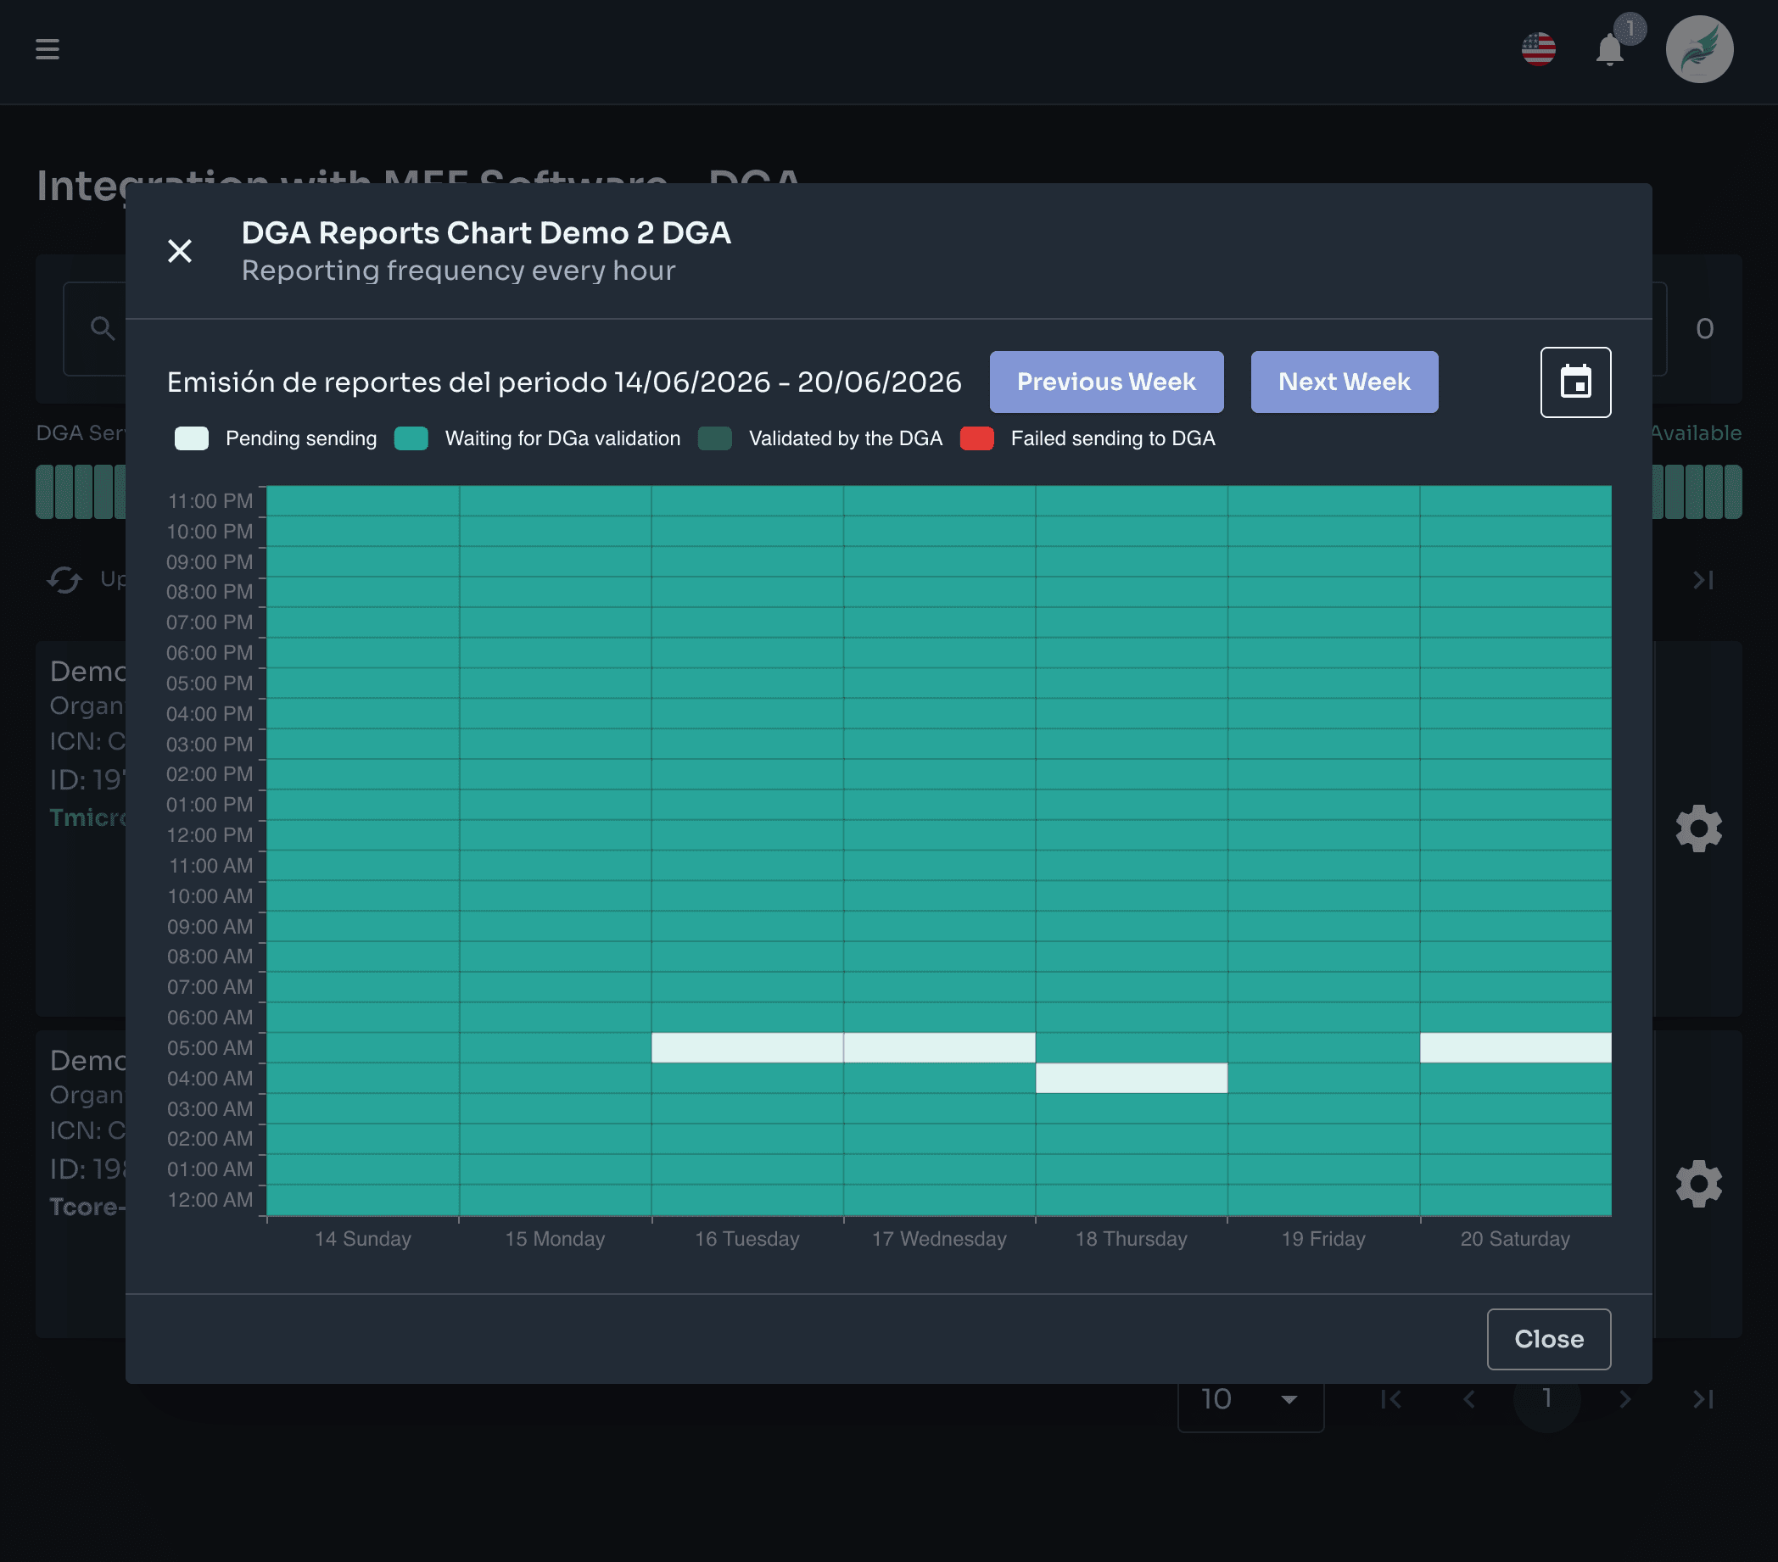Click Pending sending white color swatch
1778x1562 pixels.
[192, 438]
